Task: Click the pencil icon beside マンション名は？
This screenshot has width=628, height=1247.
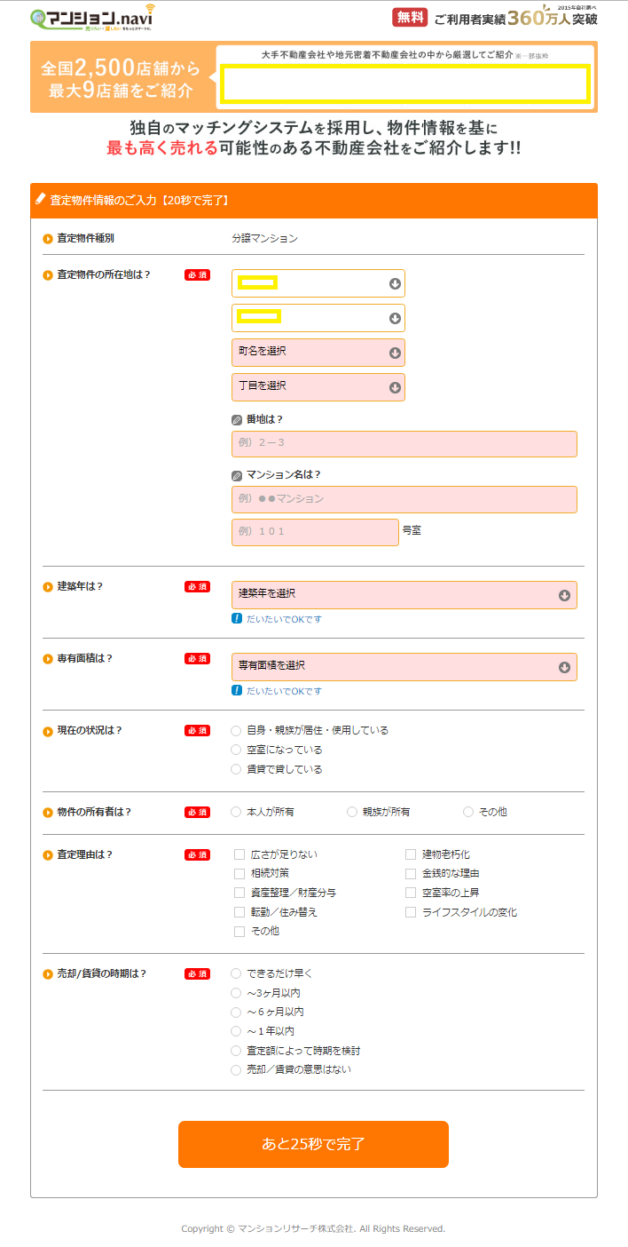Action: pyautogui.click(x=237, y=475)
